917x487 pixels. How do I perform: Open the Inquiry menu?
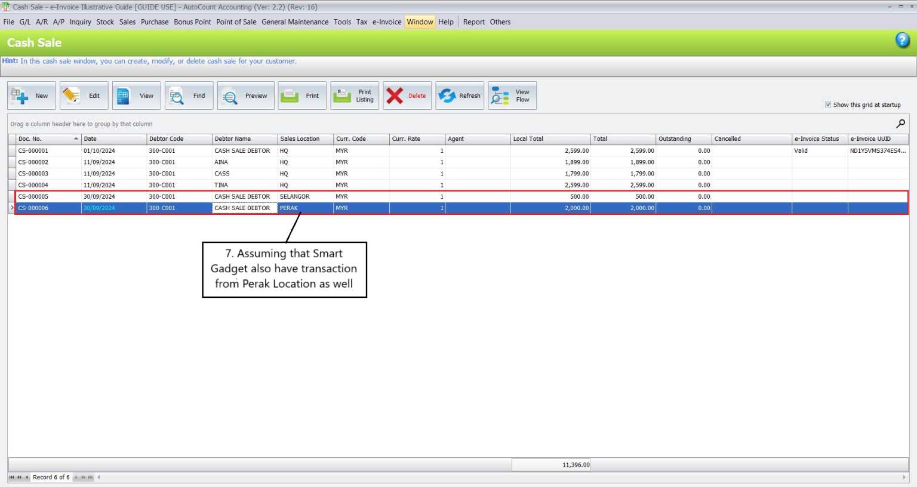(x=81, y=21)
